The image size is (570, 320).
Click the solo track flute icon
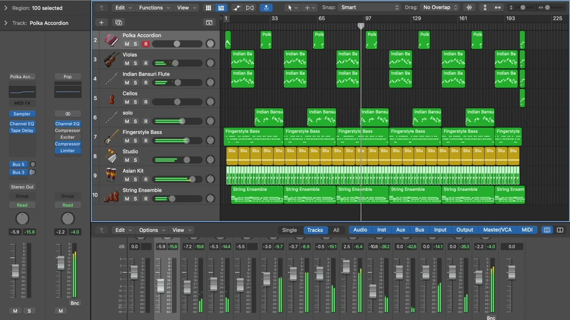111,117
